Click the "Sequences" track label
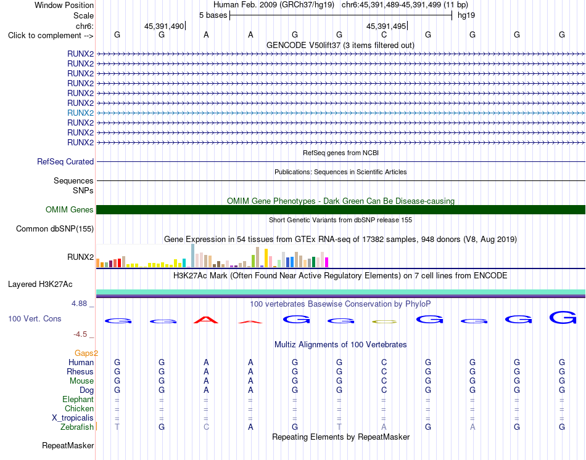Image resolution: width=586 pixels, height=460 pixels. 73,180
